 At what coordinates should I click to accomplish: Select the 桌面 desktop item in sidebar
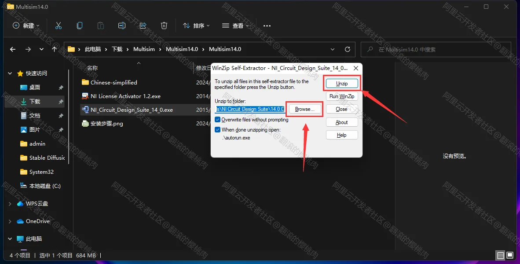click(35, 87)
